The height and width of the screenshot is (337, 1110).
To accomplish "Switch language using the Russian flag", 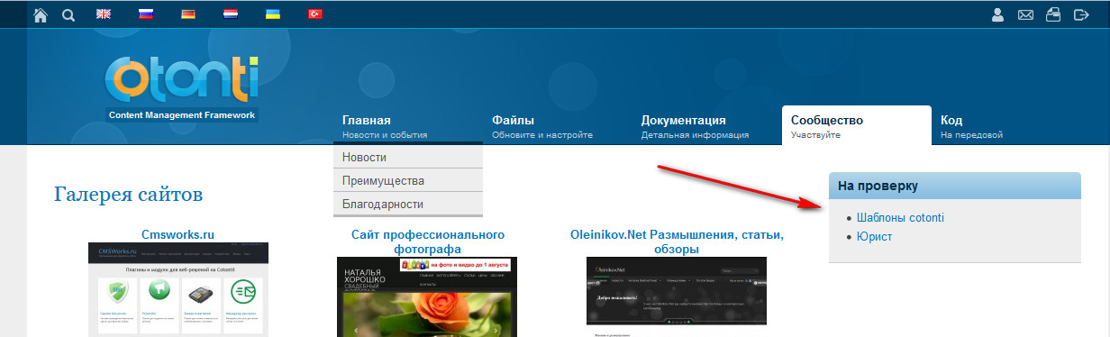I will pos(146,14).
